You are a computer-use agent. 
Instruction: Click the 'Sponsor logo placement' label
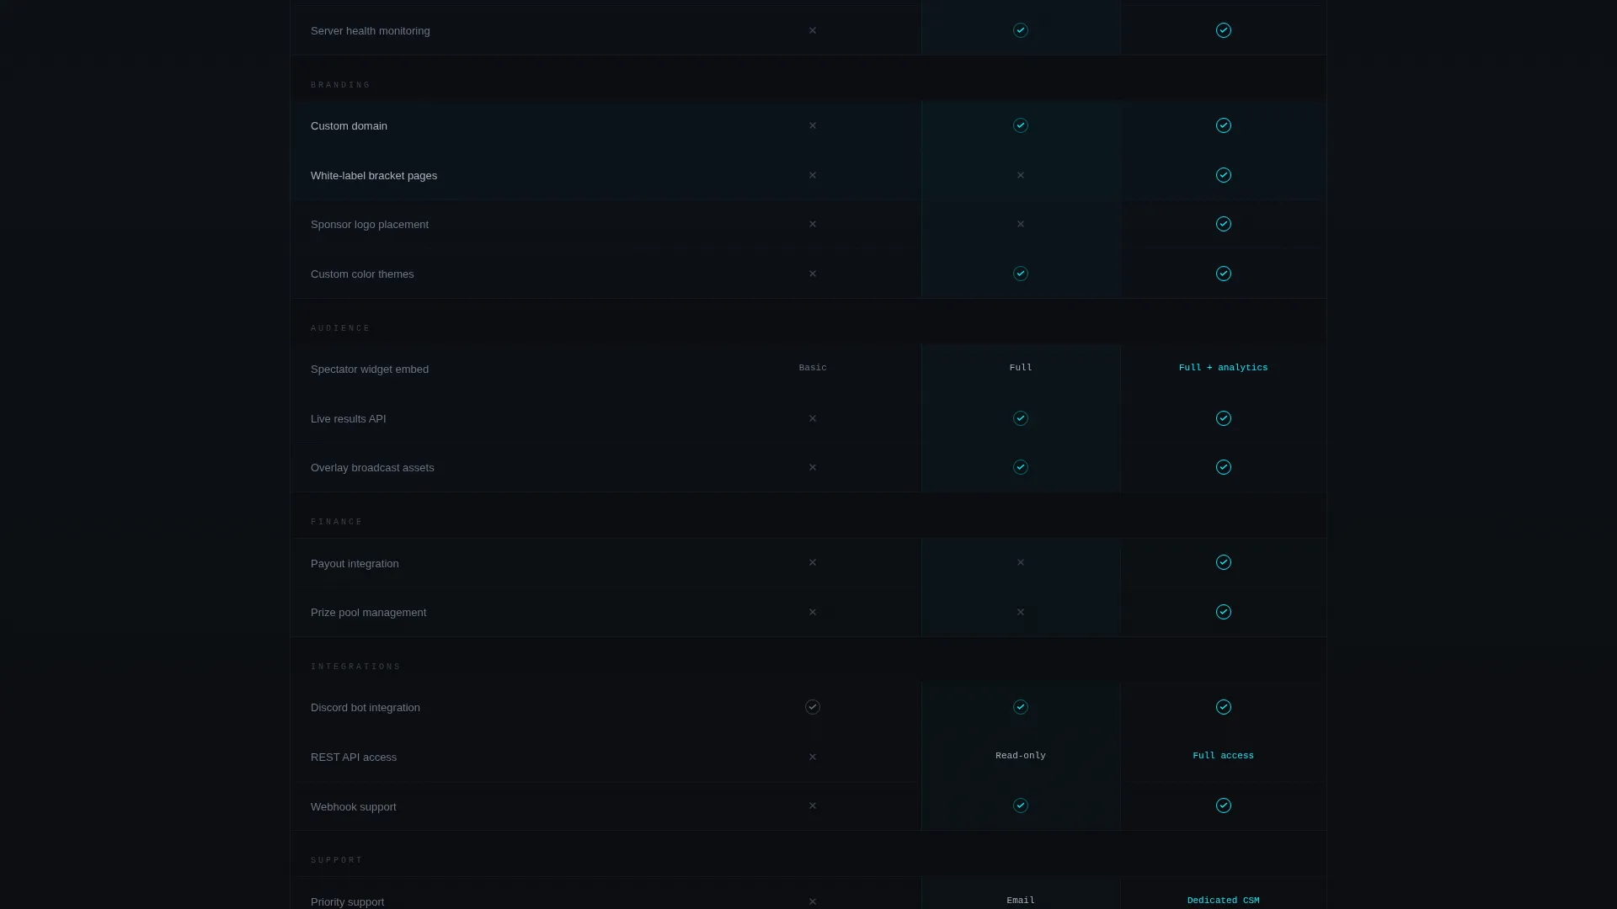370,225
